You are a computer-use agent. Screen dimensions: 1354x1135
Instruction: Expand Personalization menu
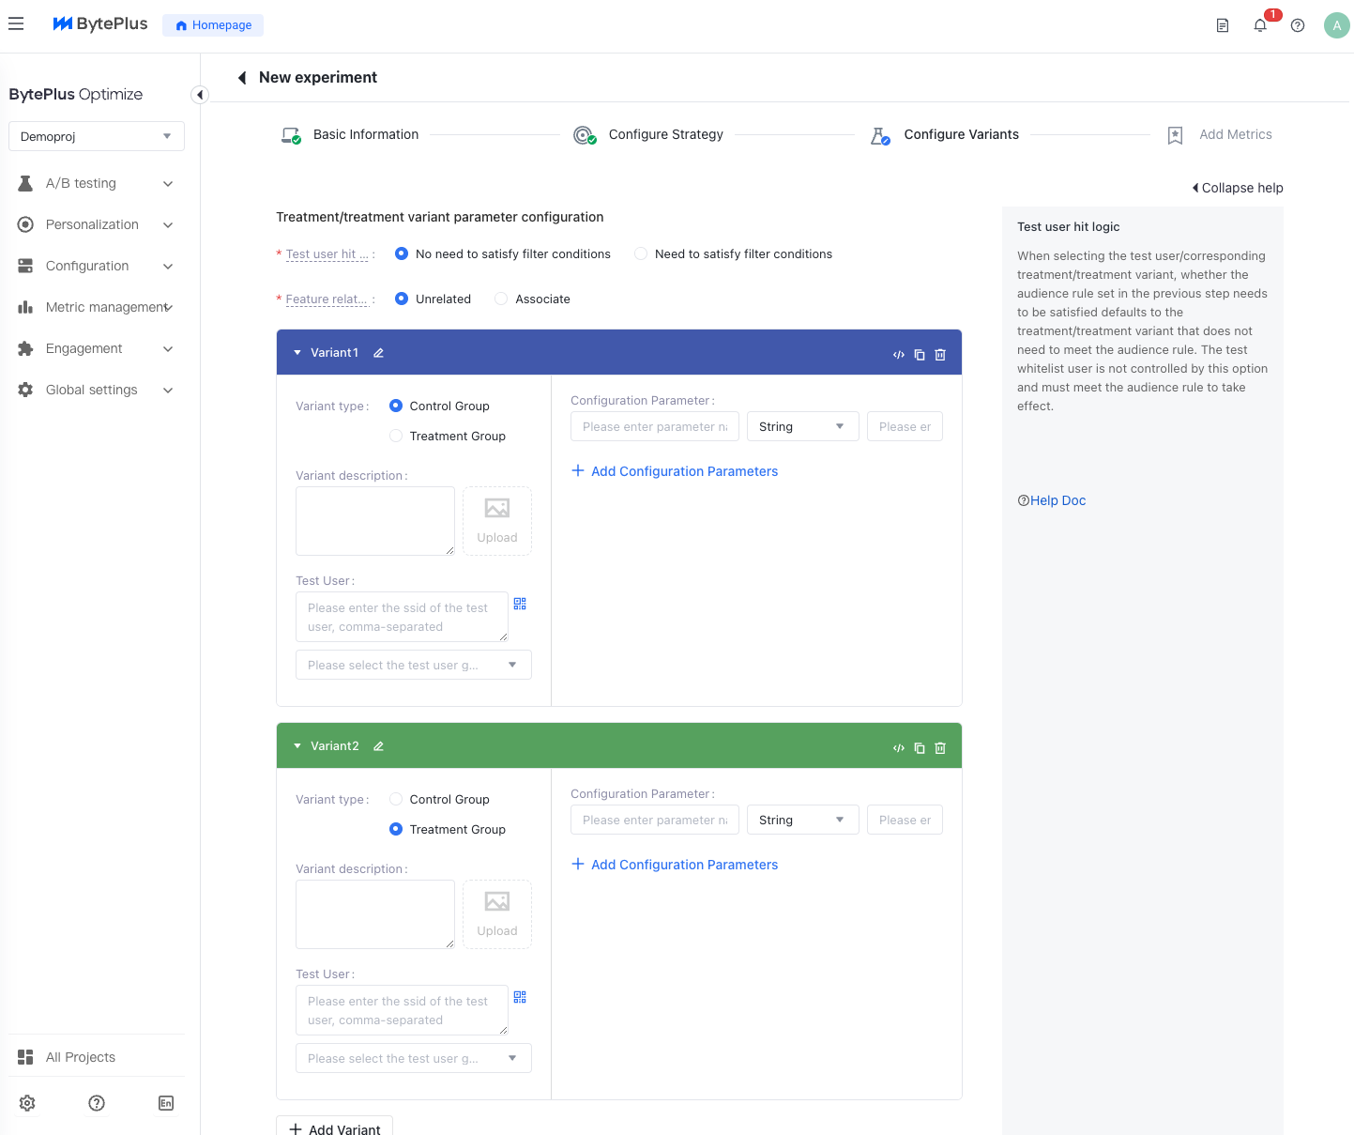coord(97,224)
